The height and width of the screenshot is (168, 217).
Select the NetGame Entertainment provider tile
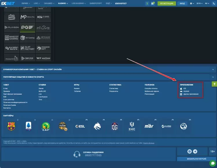click(x=43, y=38)
